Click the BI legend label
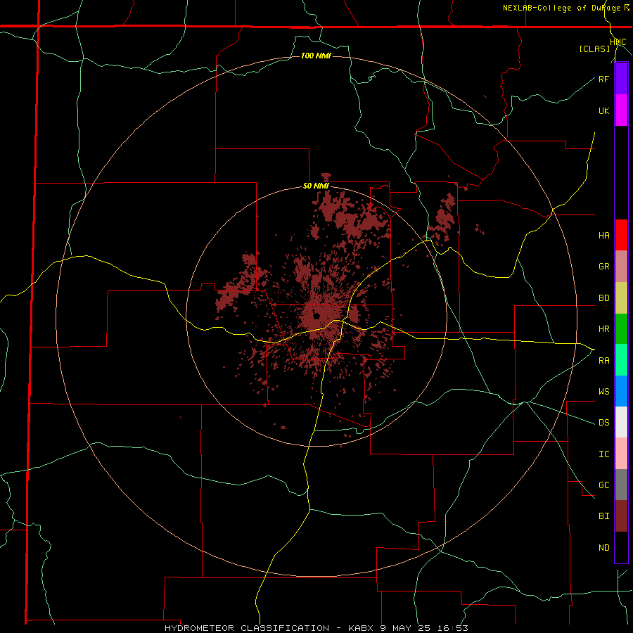 click(x=603, y=516)
